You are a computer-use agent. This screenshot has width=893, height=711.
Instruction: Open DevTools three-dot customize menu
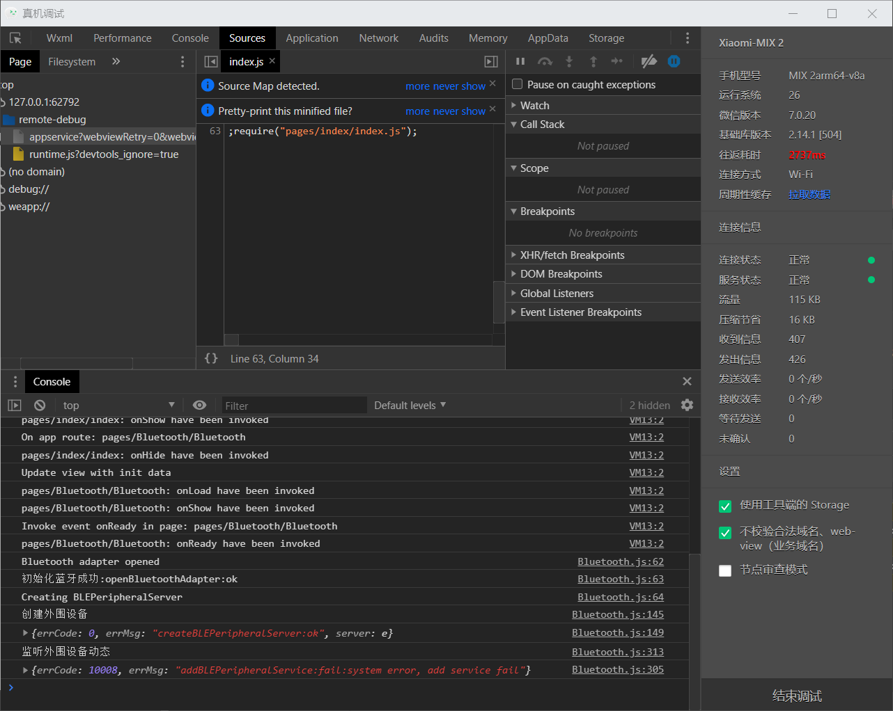(x=688, y=38)
